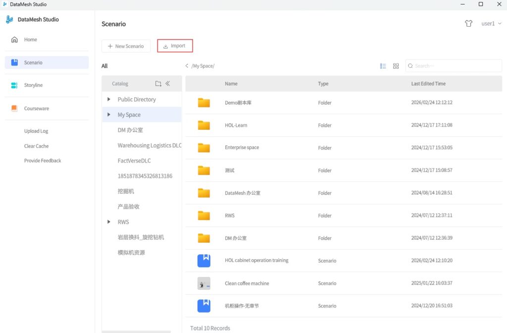Viewport: 507px width, 333px height.
Task: Click the New Scenario button
Action: pyautogui.click(x=126, y=46)
